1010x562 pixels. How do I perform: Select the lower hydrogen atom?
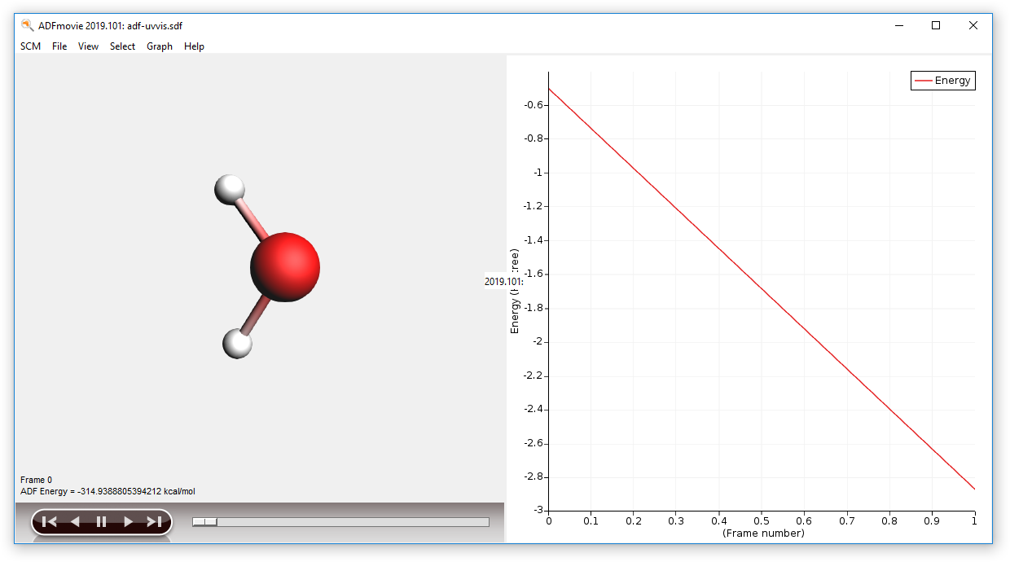pos(238,344)
